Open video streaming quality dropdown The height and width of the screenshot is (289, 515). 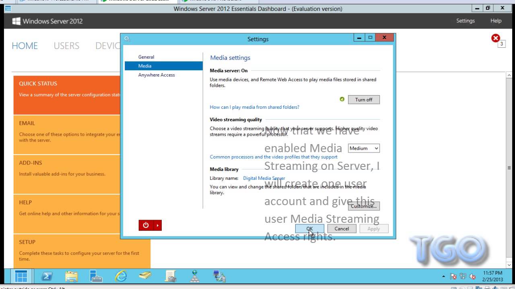point(364,148)
